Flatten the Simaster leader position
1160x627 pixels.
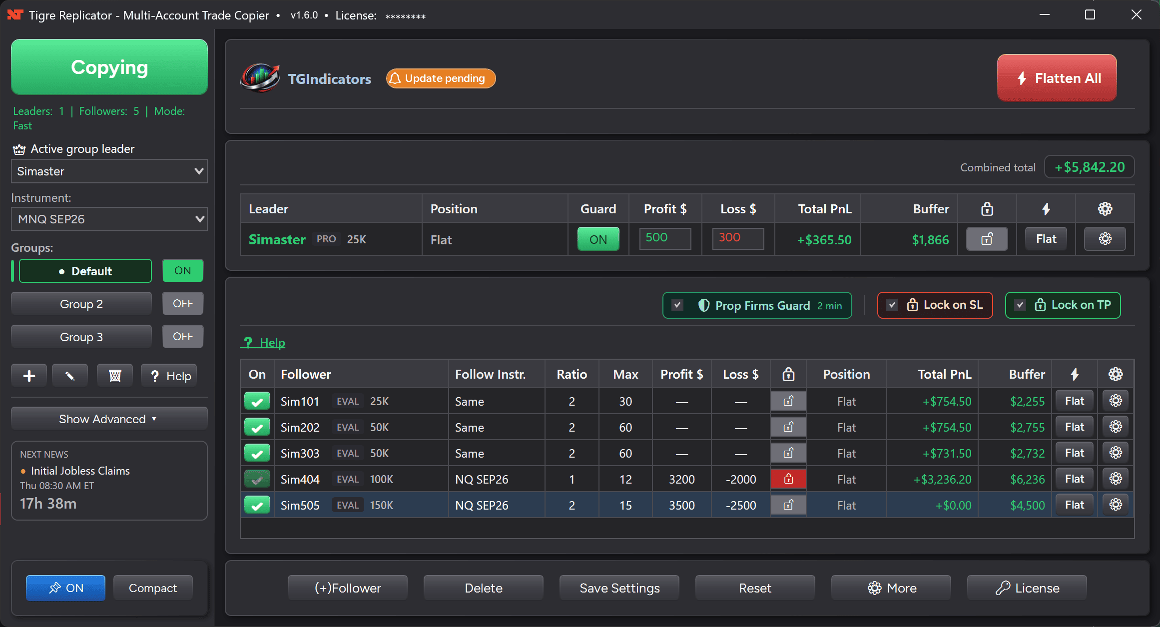coord(1046,239)
